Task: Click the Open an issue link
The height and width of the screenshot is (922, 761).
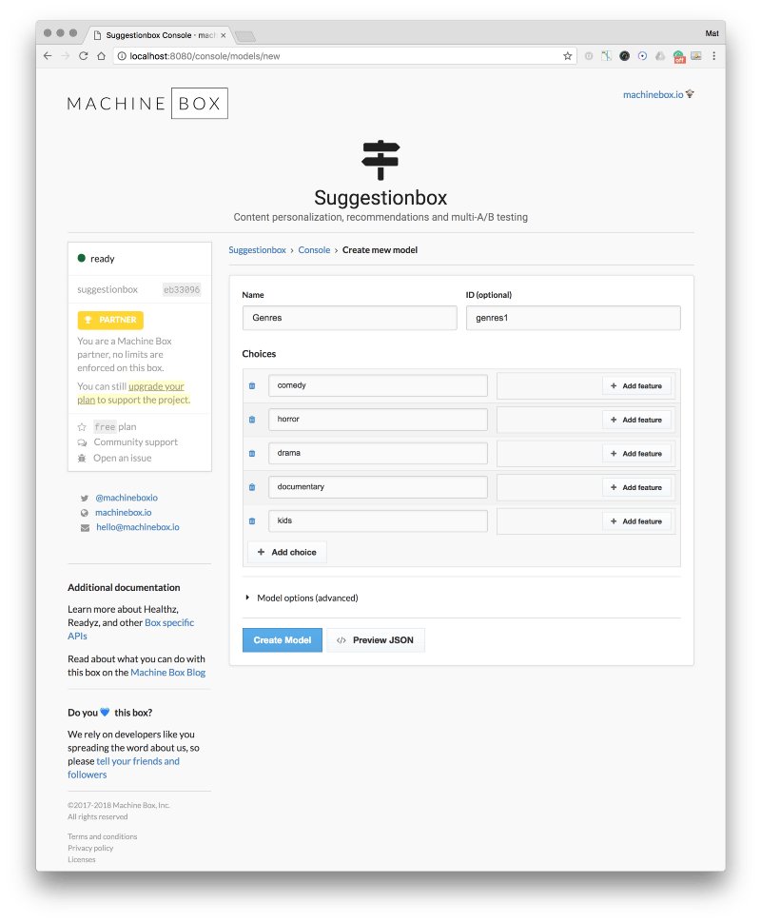Action: pyautogui.click(x=122, y=458)
